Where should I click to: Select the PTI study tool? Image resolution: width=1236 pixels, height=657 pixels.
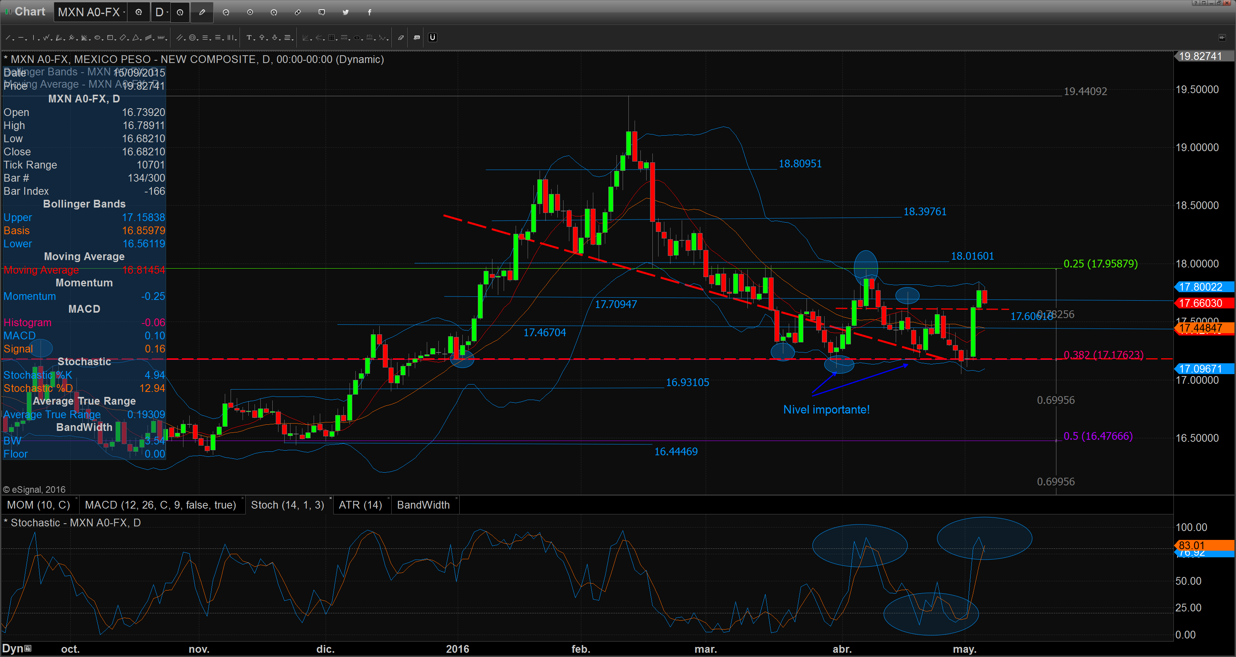coord(370,37)
